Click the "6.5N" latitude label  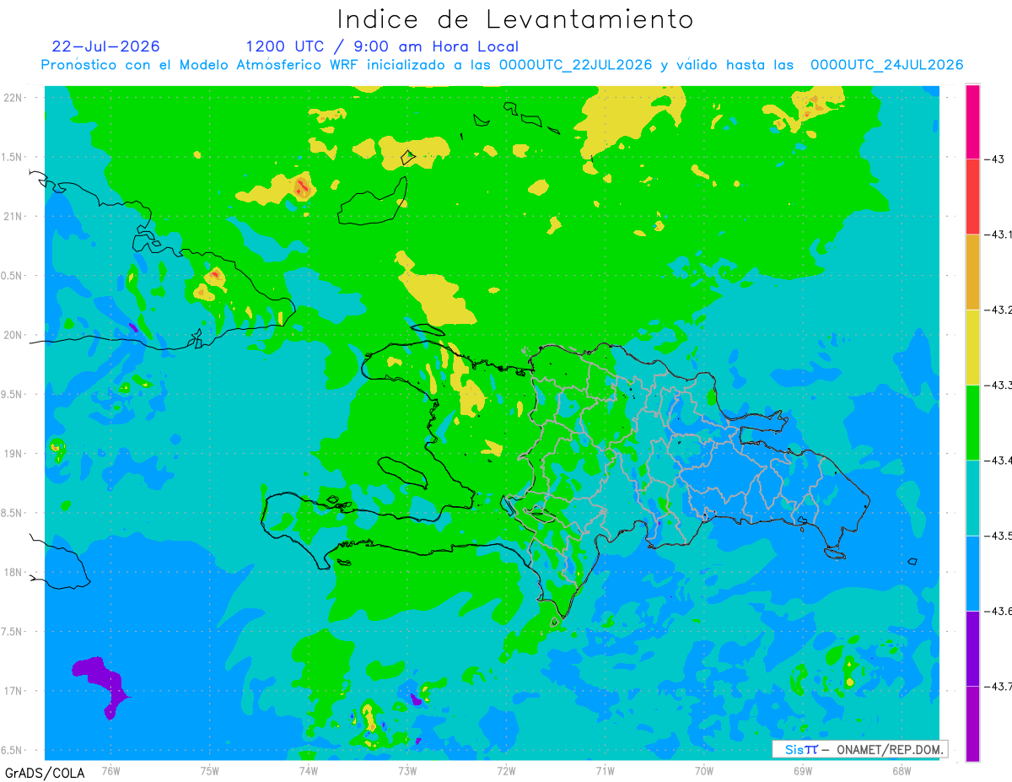click(x=12, y=750)
